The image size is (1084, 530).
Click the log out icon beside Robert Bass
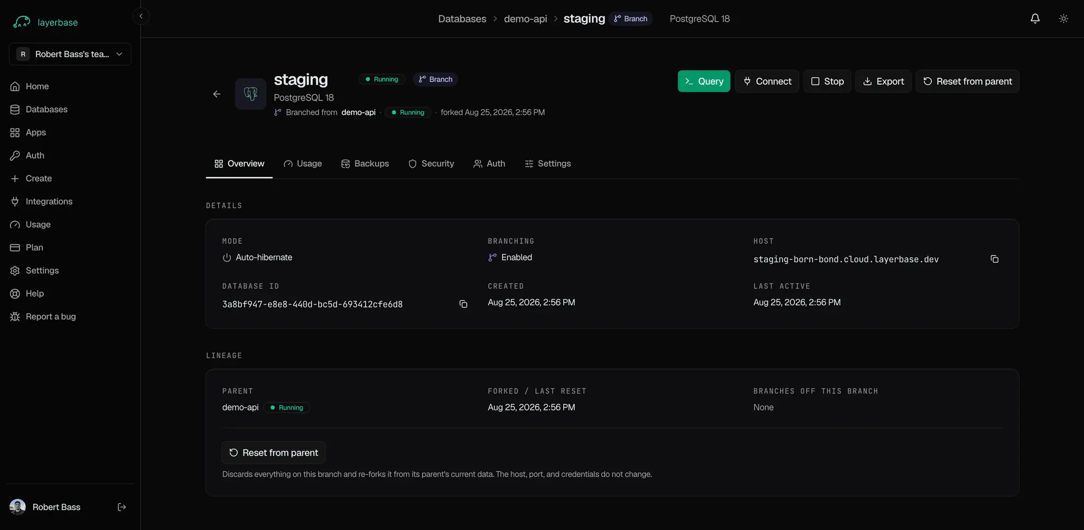click(x=122, y=507)
